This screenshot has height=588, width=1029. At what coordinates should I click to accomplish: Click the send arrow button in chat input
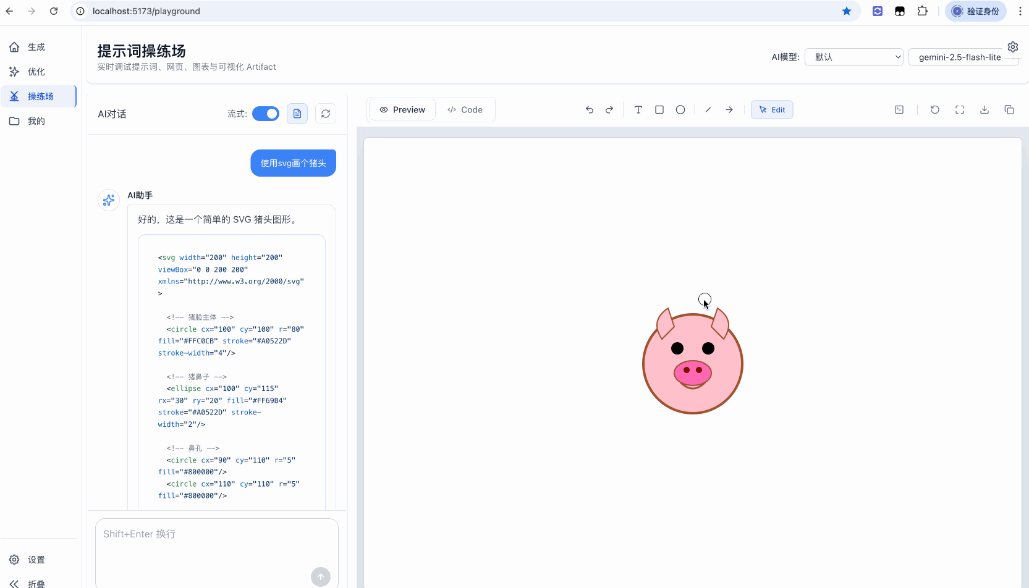[321, 577]
